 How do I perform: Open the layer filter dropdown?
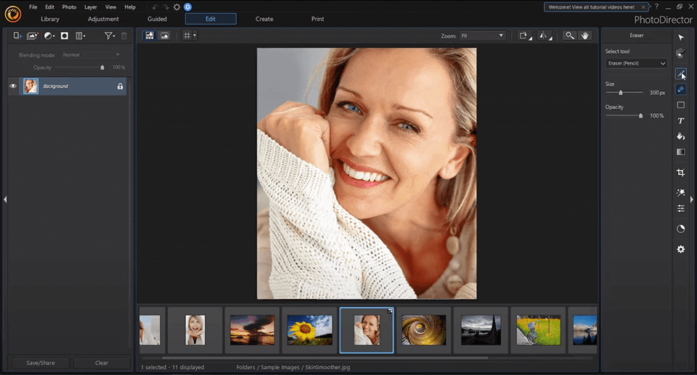pos(110,36)
